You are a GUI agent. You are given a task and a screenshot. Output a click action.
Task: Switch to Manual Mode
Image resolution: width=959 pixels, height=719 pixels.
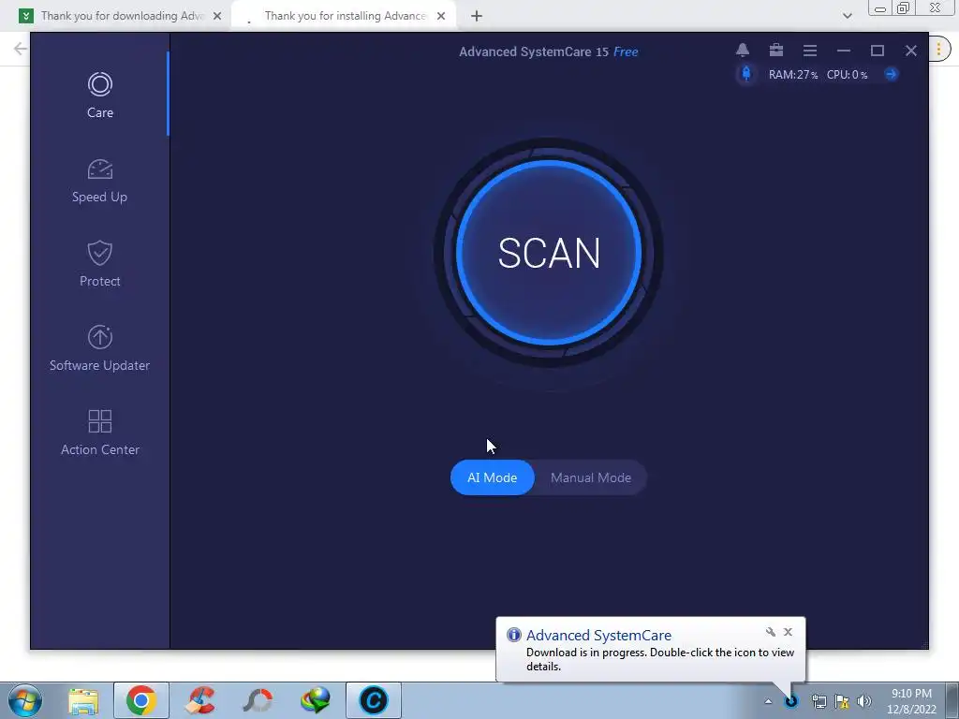pyautogui.click(x=591, y=477)
